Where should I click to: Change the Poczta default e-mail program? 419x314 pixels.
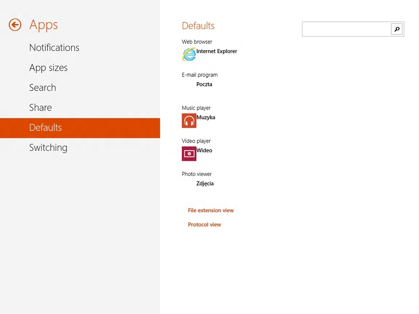204,84
